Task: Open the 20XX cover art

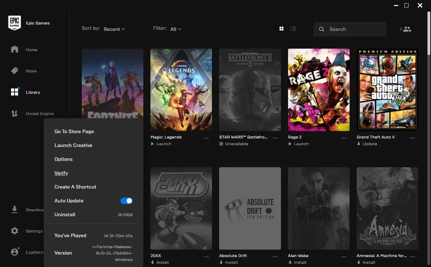Action: tap(181, 208)
